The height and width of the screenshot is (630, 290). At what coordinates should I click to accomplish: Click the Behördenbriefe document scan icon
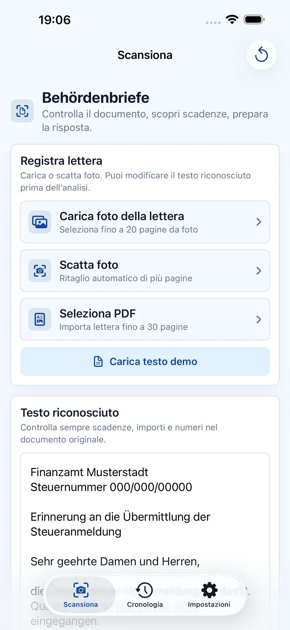(x=22, y=111)
